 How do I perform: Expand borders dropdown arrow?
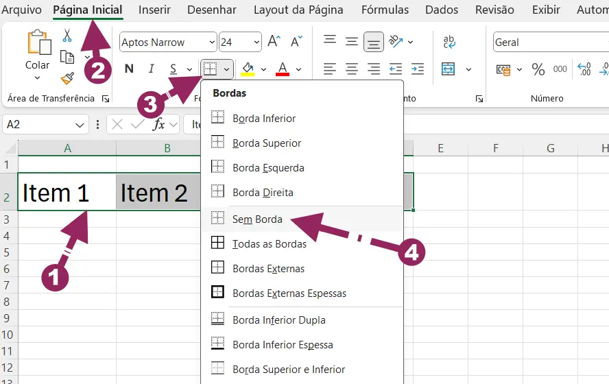click(226, 69)
